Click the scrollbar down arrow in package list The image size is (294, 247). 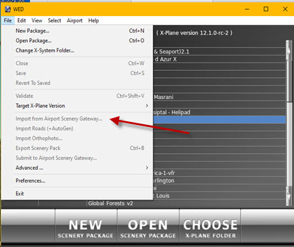289,196
